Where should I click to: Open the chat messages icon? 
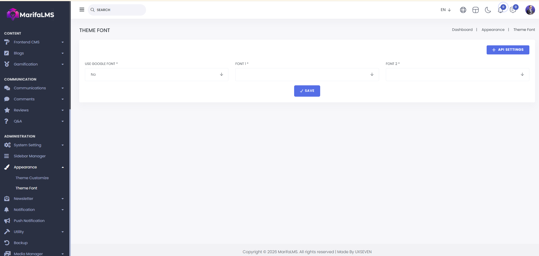pos(513,10)
